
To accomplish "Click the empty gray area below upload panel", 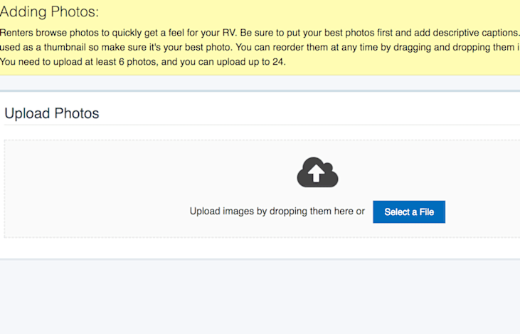I will click(x=260, y=296).
